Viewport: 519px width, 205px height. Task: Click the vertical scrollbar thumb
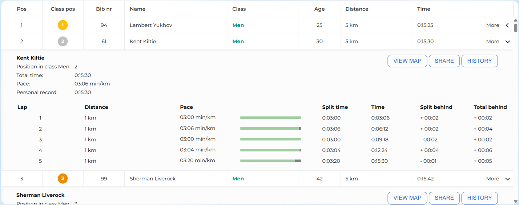pyautogui.click(x=515, y=28)
